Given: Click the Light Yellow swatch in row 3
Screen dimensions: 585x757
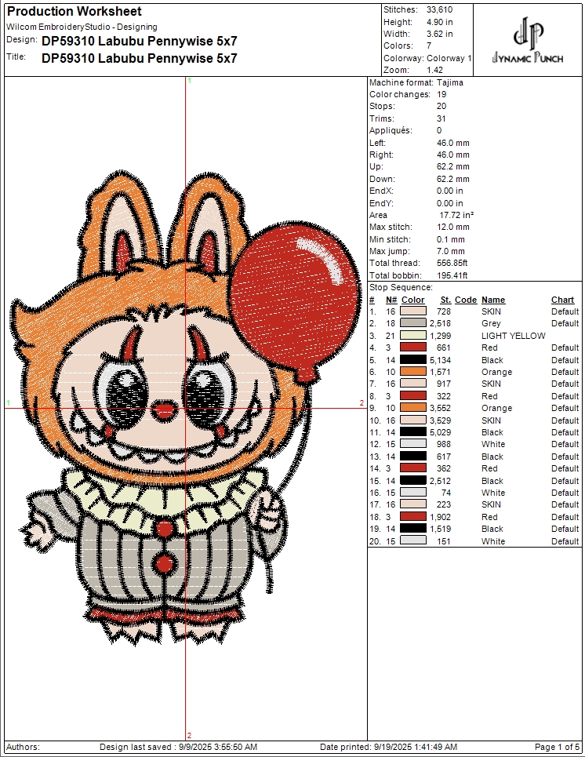Looking at the screenshot, I should (413, 335).
